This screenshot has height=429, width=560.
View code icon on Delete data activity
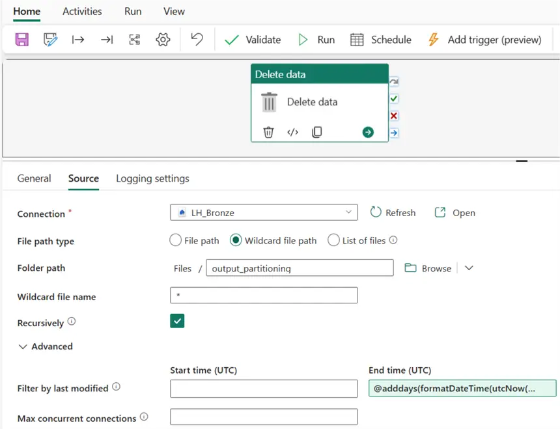click(293, 132)
